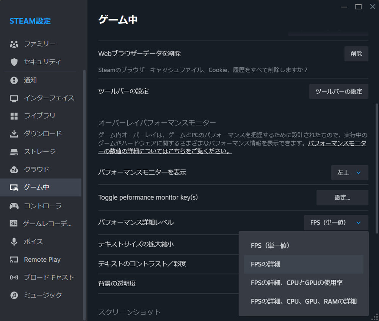This screenshot has height=321, width=379.
Task: Click the Remote Play cast icon
Action: coord(14,259)
